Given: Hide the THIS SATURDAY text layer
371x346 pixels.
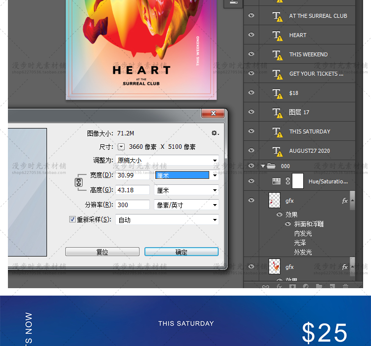Looking at the screenshot, I should coord(251,131).
